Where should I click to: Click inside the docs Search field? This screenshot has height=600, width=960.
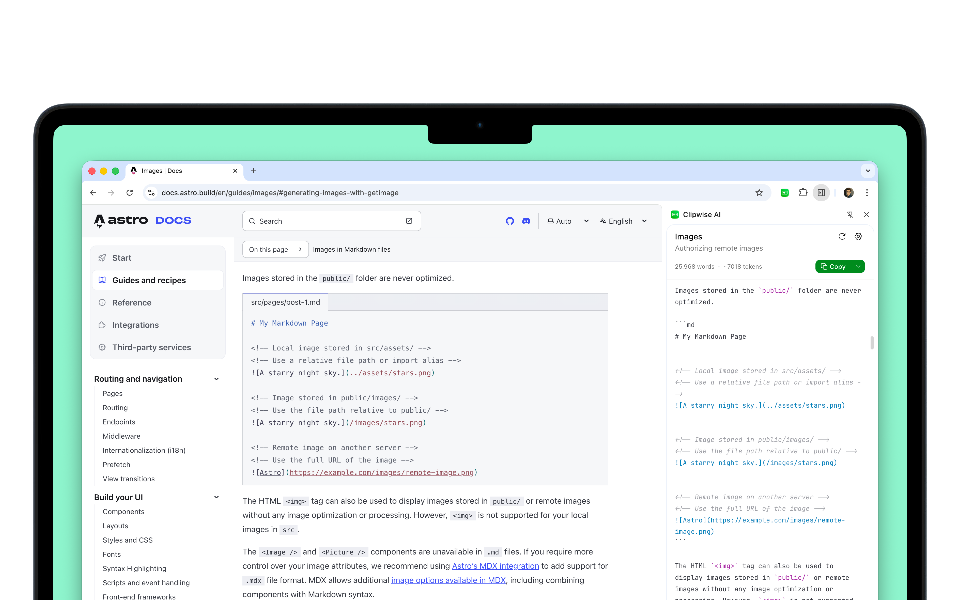[x=331, y=221]
